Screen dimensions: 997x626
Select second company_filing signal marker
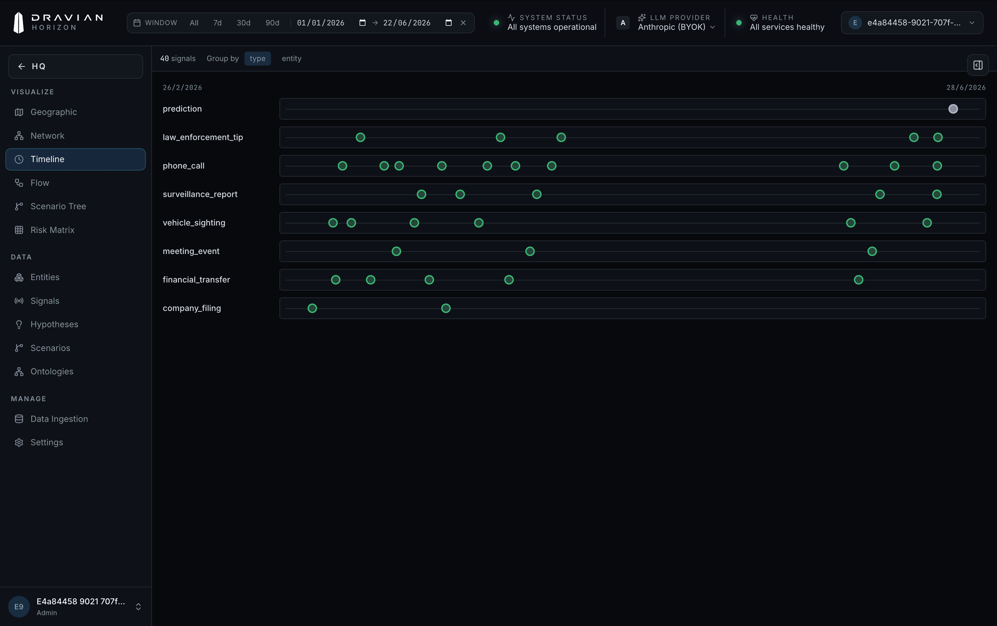click(446, 309)
